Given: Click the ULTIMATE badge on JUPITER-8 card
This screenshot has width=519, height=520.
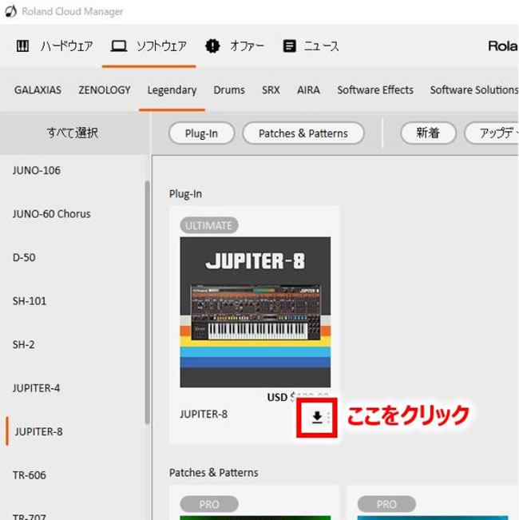Looking at the screenshot, I should 209,225.
